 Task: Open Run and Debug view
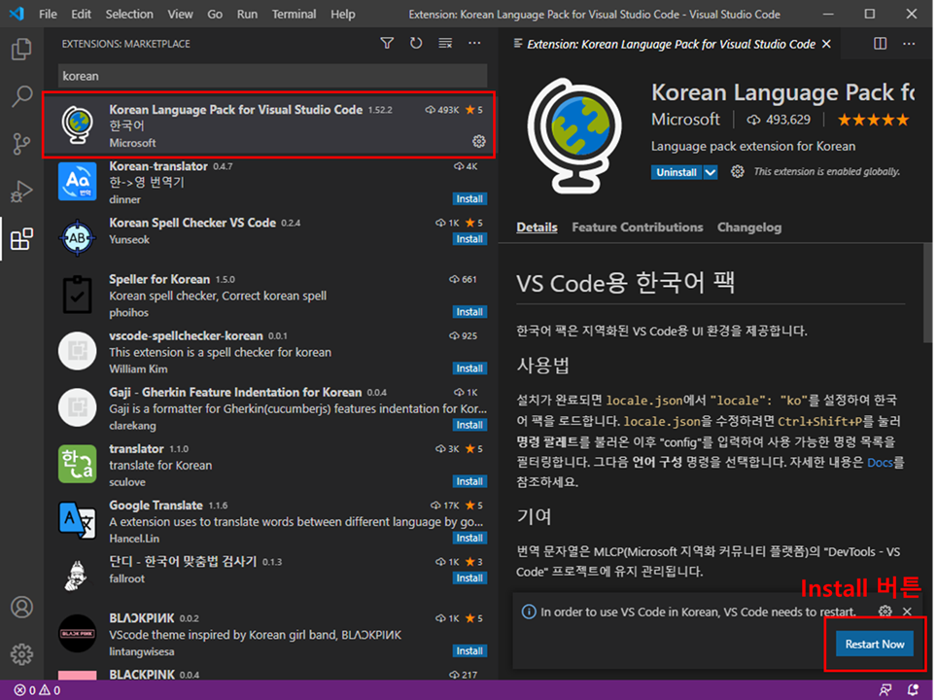[21, 192]
